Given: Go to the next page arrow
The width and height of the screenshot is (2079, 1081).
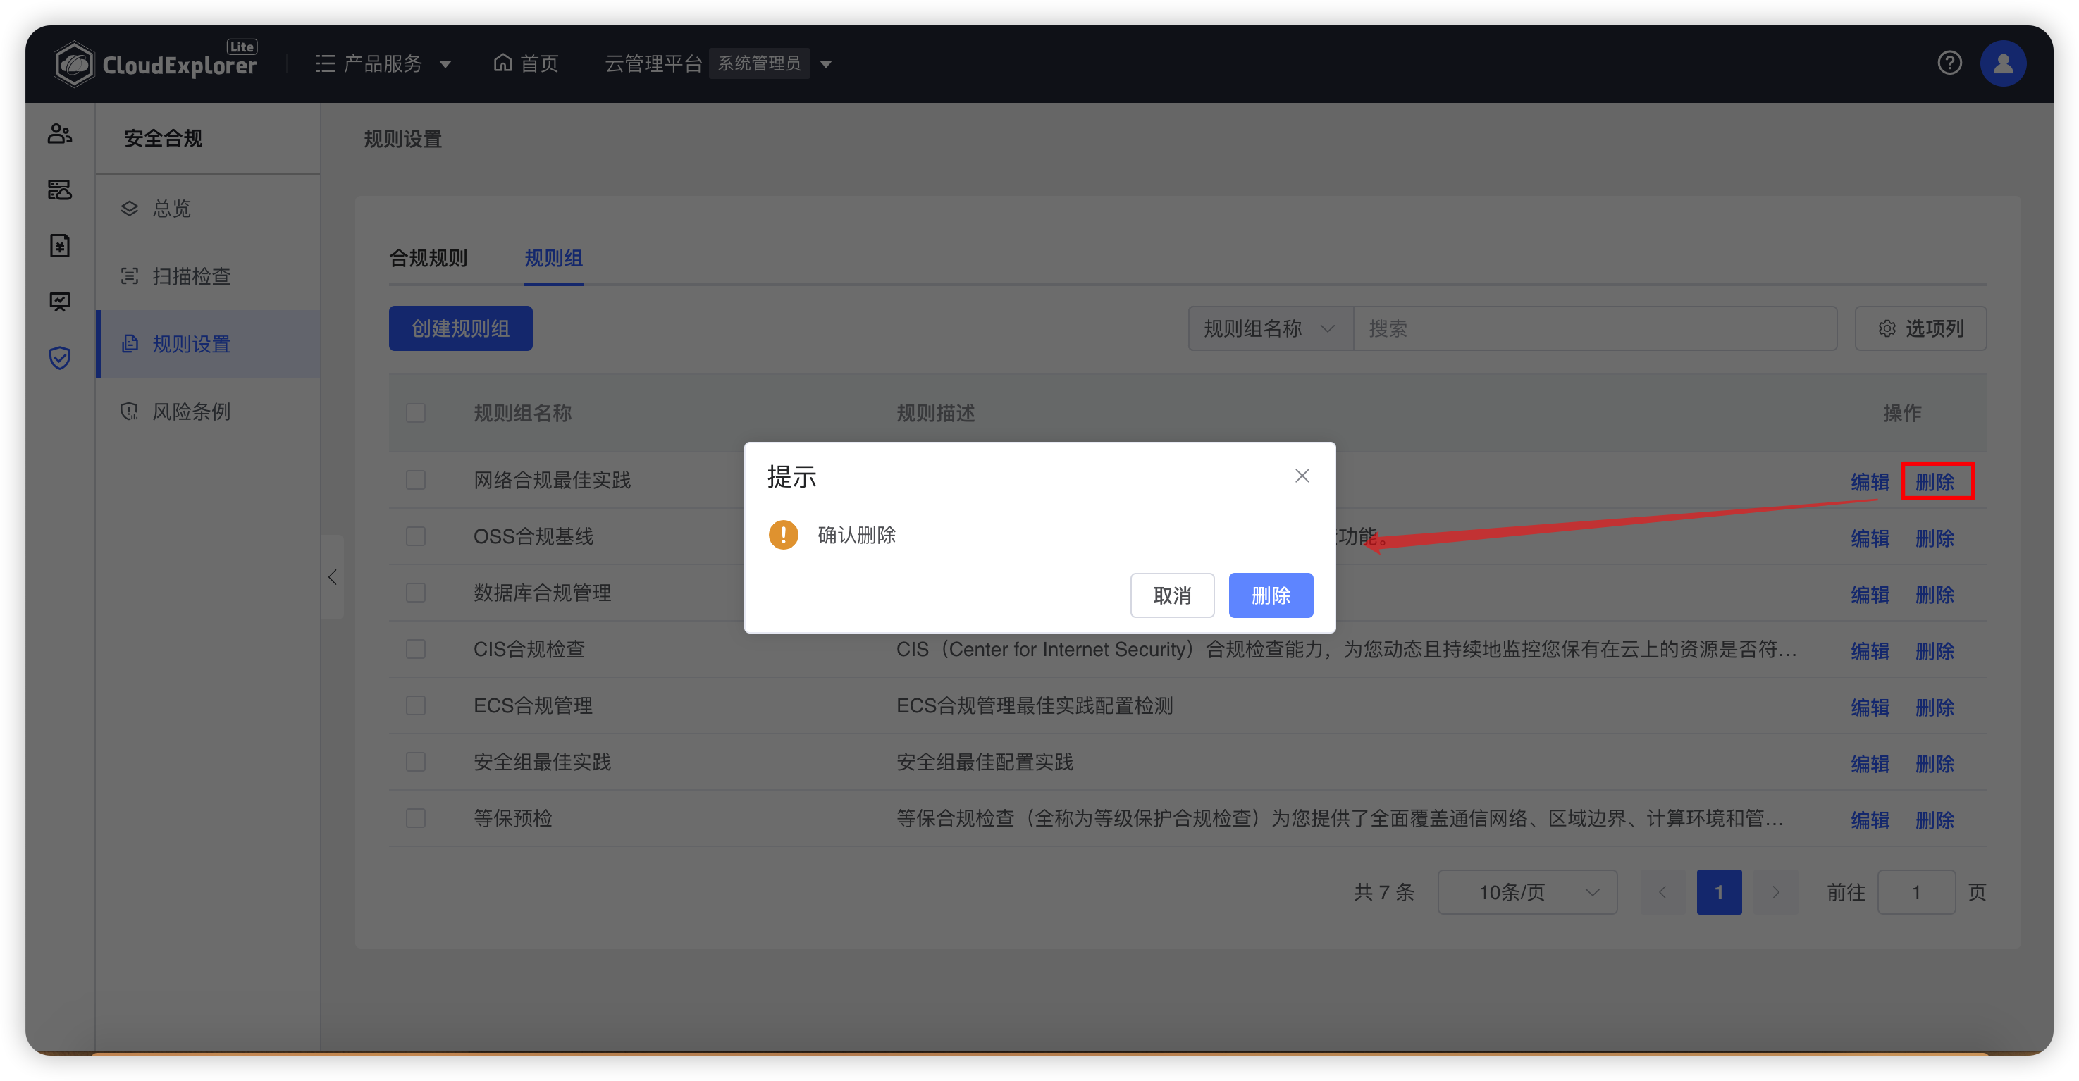Looking at the screenshot, I should point(1775,892).
